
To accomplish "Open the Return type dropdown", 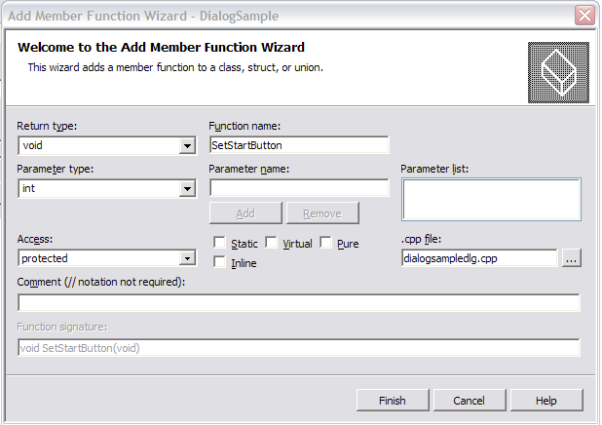I will pyautogui.click(x=187, y=145).
